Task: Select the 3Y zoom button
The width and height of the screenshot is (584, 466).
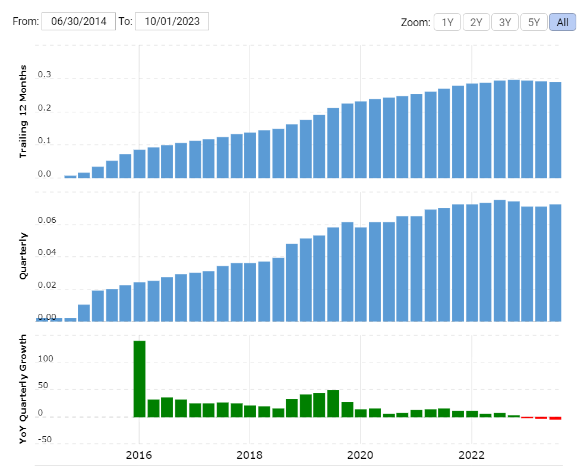Action: tap(504, 22)
